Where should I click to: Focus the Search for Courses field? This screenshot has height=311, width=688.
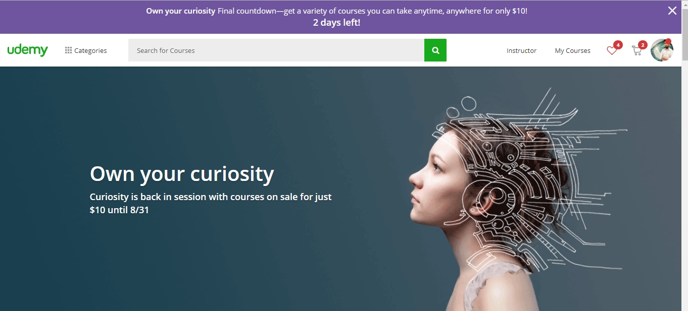point(276,50)
